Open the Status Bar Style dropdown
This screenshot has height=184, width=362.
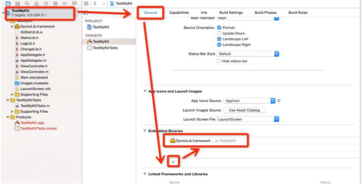[x=248, y=54]
